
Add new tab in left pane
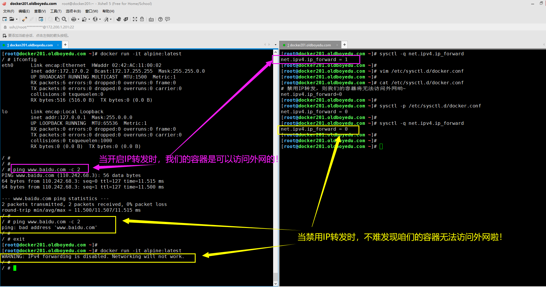tap(65, 45)
